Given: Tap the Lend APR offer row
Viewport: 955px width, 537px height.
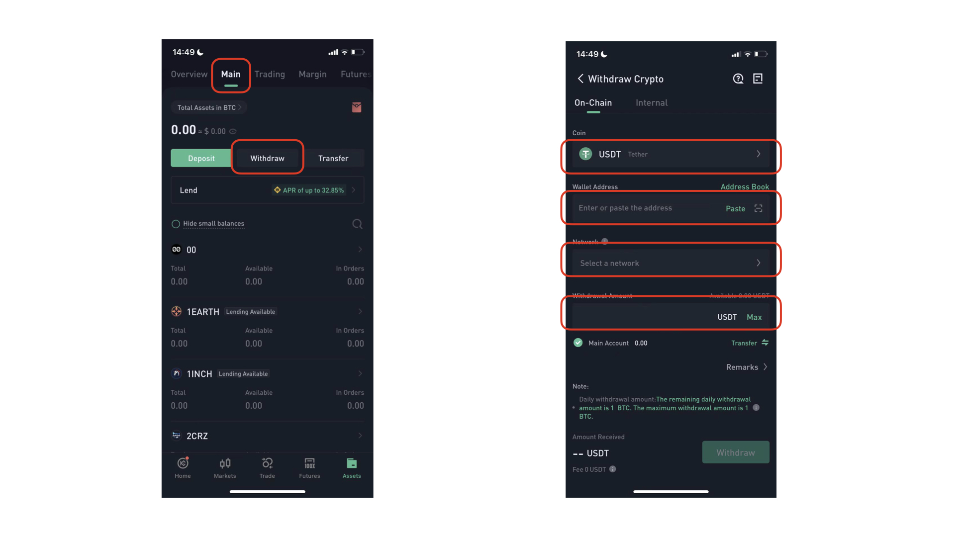Looking at the screenshot, I should point(268,190).
